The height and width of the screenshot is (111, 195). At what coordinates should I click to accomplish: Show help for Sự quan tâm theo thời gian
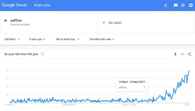point(42,54)
